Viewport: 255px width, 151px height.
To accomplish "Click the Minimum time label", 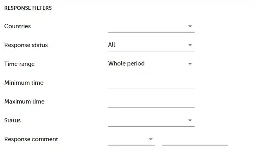I will (x=24, y=83).
